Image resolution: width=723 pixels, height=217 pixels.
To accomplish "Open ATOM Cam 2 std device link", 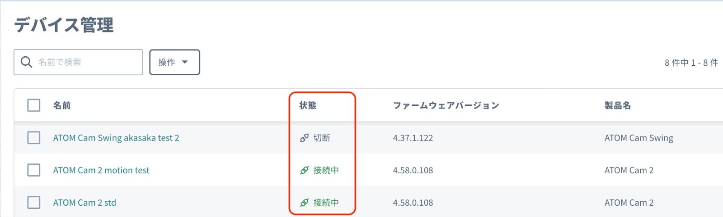I will pyautogui.click(x=85, y=203).
